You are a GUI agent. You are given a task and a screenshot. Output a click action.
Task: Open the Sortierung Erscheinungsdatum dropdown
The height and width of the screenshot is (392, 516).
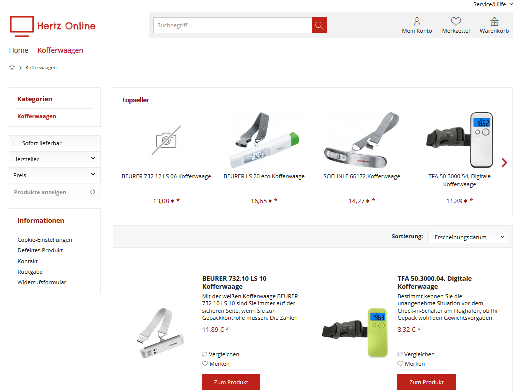point(468,237)
